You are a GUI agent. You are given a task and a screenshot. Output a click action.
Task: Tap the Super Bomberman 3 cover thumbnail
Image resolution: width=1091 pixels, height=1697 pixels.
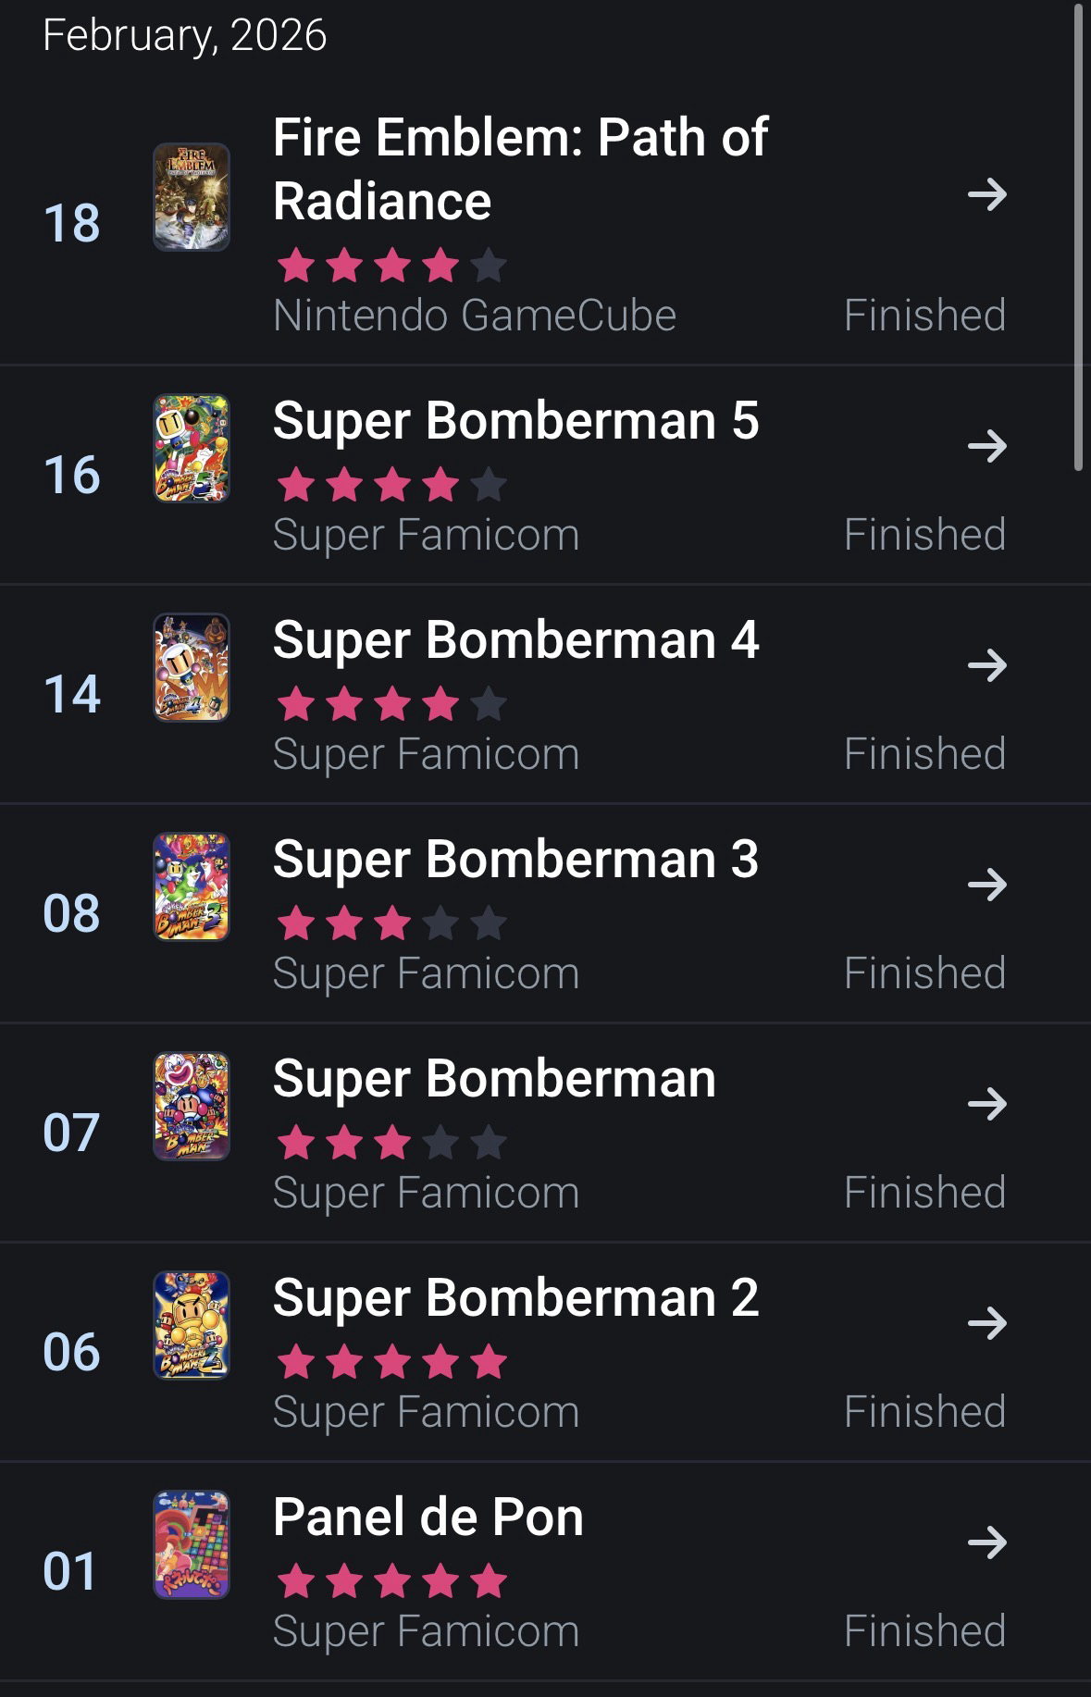click(x=192, y=886)
